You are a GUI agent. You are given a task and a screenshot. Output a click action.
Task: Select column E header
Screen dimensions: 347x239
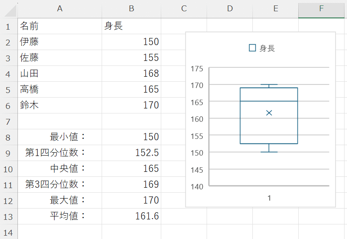[x=275, y=9]
